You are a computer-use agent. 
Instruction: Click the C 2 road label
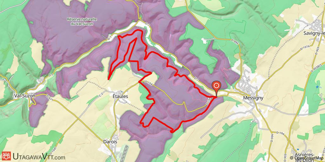(101, 94)
